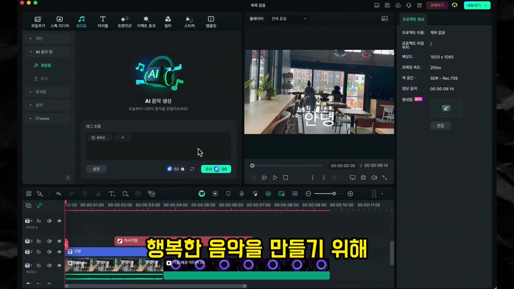
Task: Select the 생성됨 sidebar item
Action: point(42,65)
